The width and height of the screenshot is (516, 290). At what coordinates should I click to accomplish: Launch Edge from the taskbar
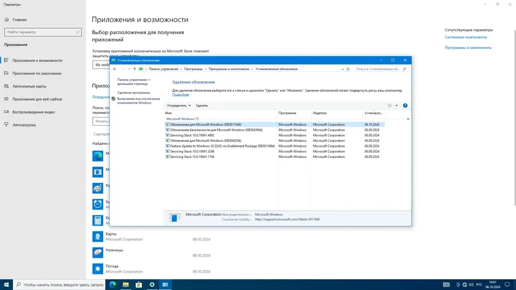click(x=112, y=284)
